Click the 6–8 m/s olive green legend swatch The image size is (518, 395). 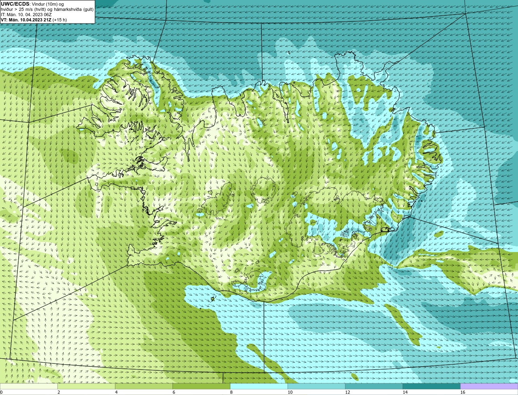(x=201, y=387)
